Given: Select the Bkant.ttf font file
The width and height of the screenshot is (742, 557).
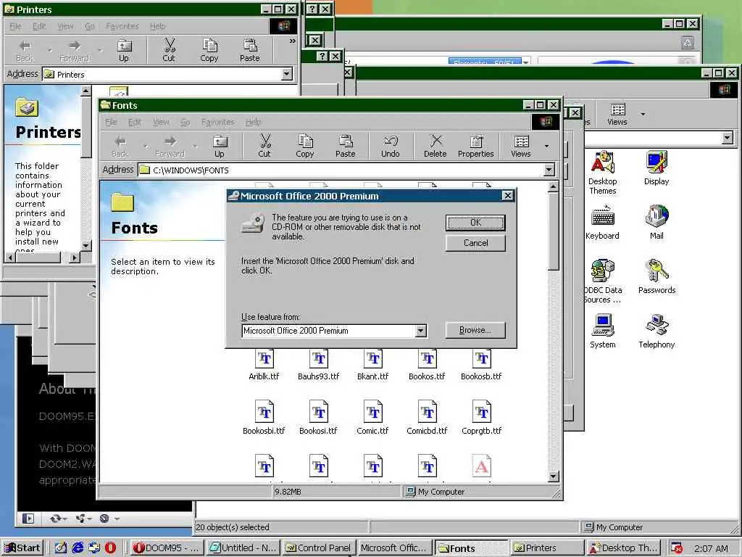Looking at the screenshot, I should [373, 366].
